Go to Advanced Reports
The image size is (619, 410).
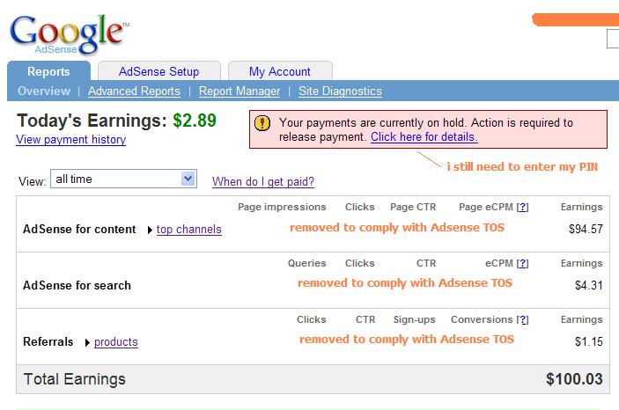134,91
